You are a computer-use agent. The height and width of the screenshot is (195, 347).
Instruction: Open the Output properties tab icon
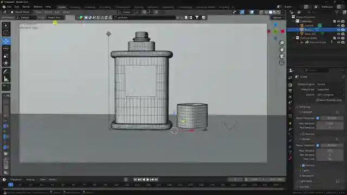[x=290, y=91]
